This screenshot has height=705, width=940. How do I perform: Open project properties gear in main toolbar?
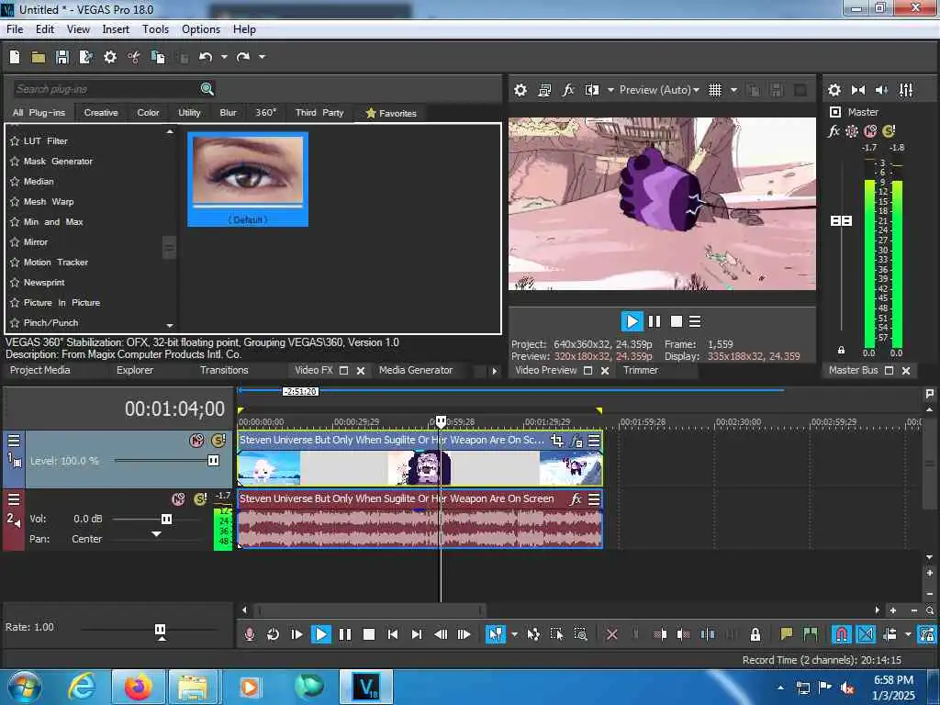(x=110, y=57)
